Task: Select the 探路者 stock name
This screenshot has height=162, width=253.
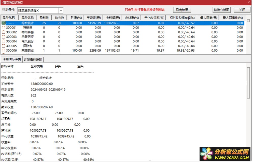Action: 27,46
